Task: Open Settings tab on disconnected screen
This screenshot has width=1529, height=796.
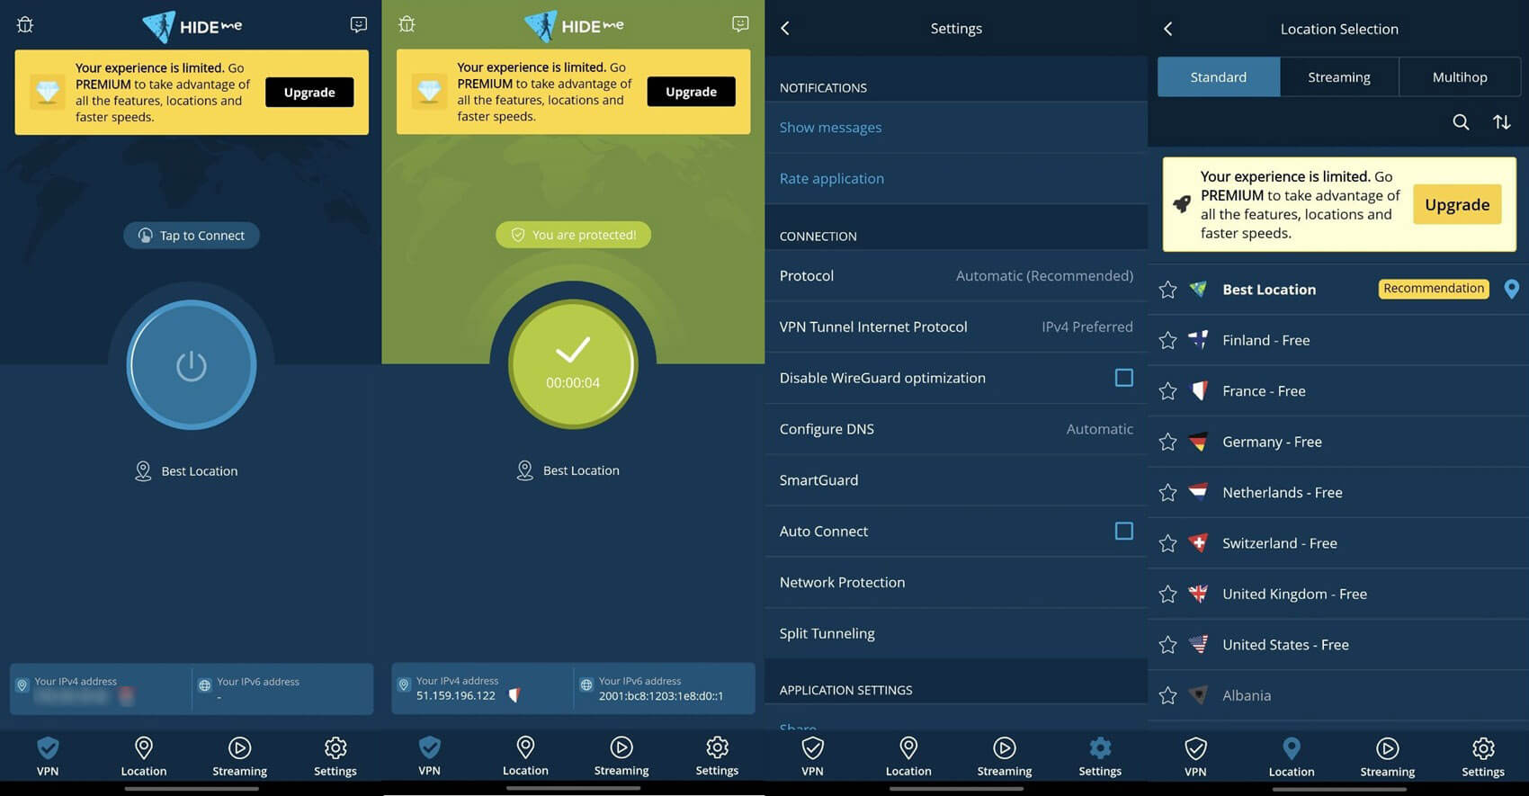Action: coord(335,756)
